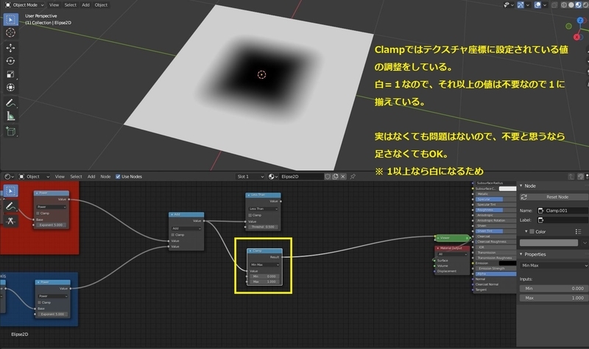Select the Annotate tool in 3D viewport
Viewport: 589px width, 349px height.
pos(10,103)
